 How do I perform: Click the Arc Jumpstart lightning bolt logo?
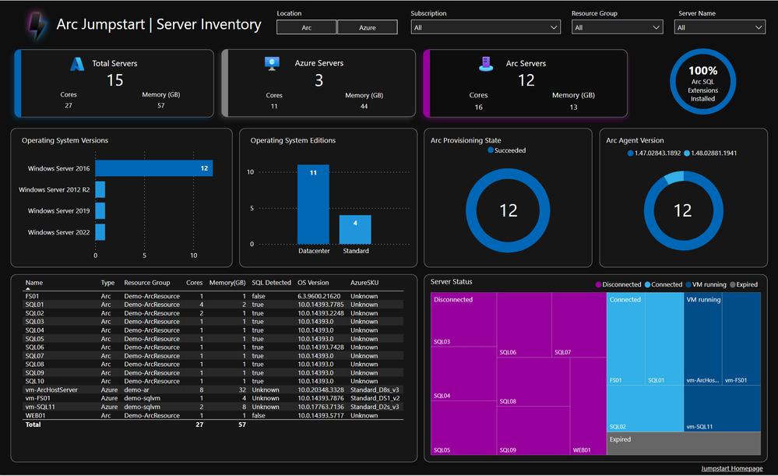37,25
